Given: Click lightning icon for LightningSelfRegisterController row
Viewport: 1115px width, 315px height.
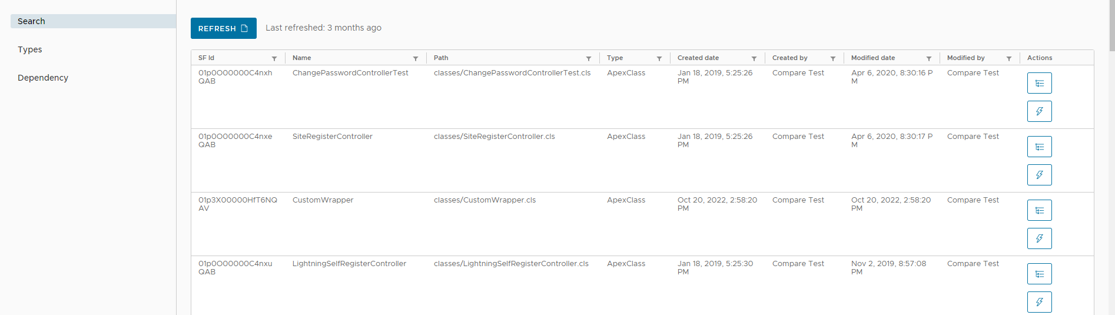Looking at the screenshot, I should 1039,302.
